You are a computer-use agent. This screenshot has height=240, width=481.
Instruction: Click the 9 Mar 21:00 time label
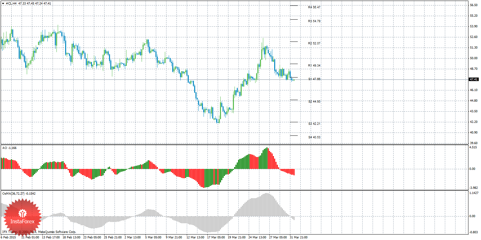(x=174, y=238)
